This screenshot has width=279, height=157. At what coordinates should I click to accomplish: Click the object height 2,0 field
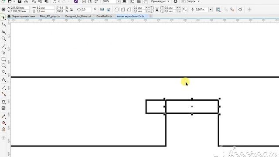tap(45, 11)
